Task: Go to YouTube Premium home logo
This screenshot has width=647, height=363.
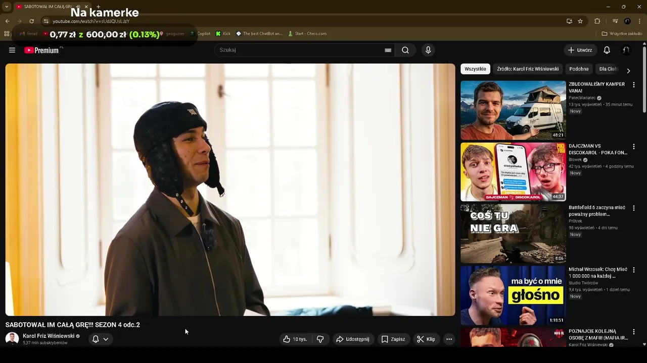Action: pyautogui.click(x=41, y=50)
